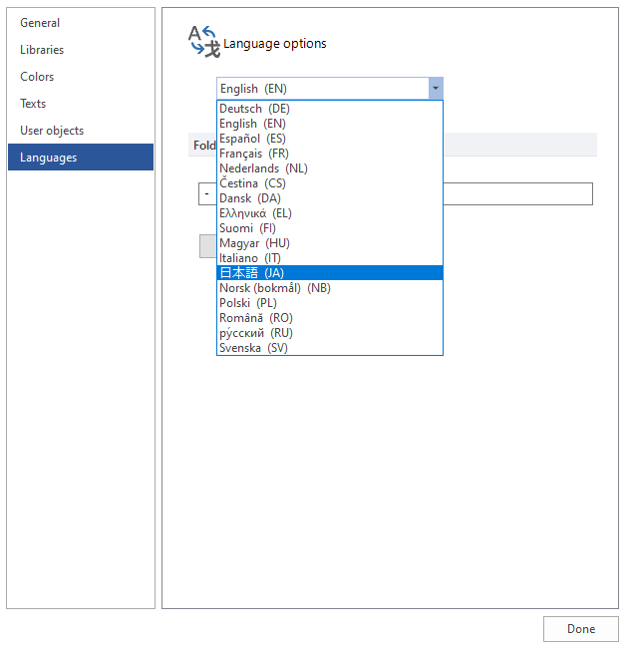Open the General settings page

(81, 23)
